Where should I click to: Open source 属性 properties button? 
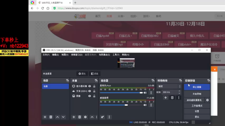pyautogui.click(x=82, y=74)
